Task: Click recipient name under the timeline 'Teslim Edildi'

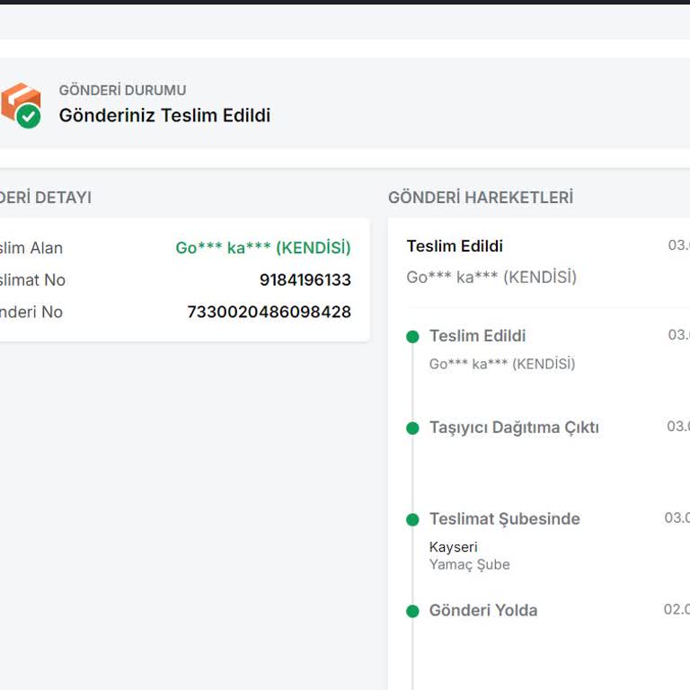Action: [502, 364]
